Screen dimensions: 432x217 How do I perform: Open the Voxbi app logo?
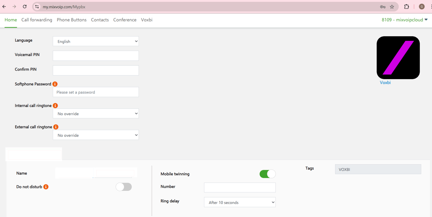click(398, 58)
